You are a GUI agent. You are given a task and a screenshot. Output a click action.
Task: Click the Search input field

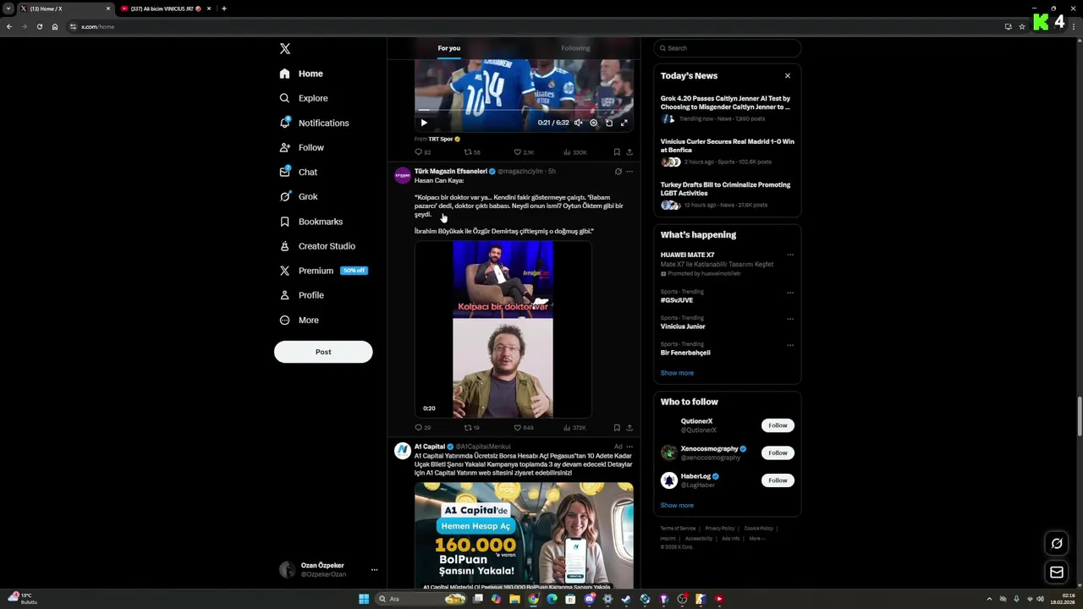[727, 48]
